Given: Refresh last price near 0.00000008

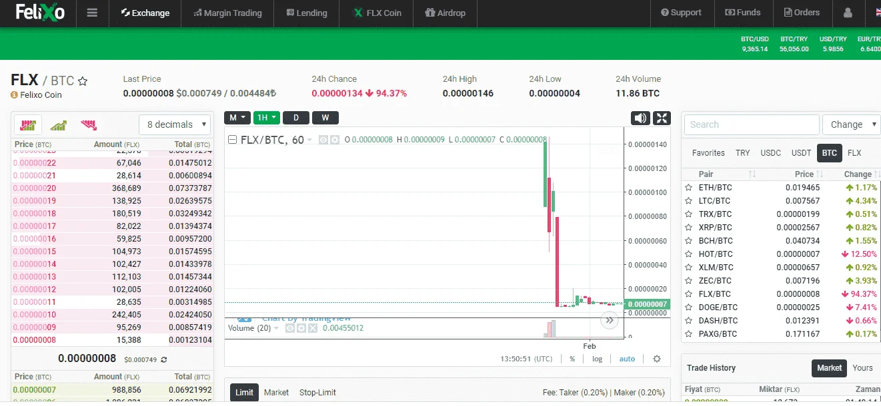Looking at the screenshot, I should point(164,359).
